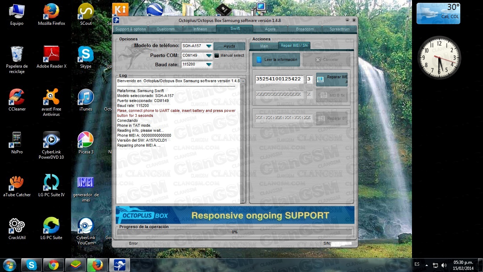Open the Papelera de reciclaje icon
The width and height of the screenshot is (483, 272).
pyautogui.click(x=17, y=59)
